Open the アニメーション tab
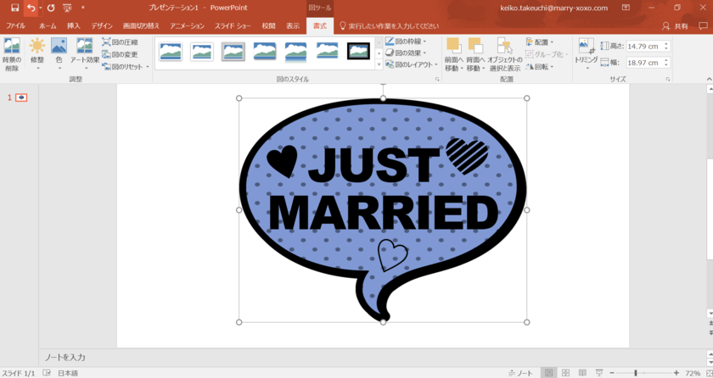 click(187, 26)
